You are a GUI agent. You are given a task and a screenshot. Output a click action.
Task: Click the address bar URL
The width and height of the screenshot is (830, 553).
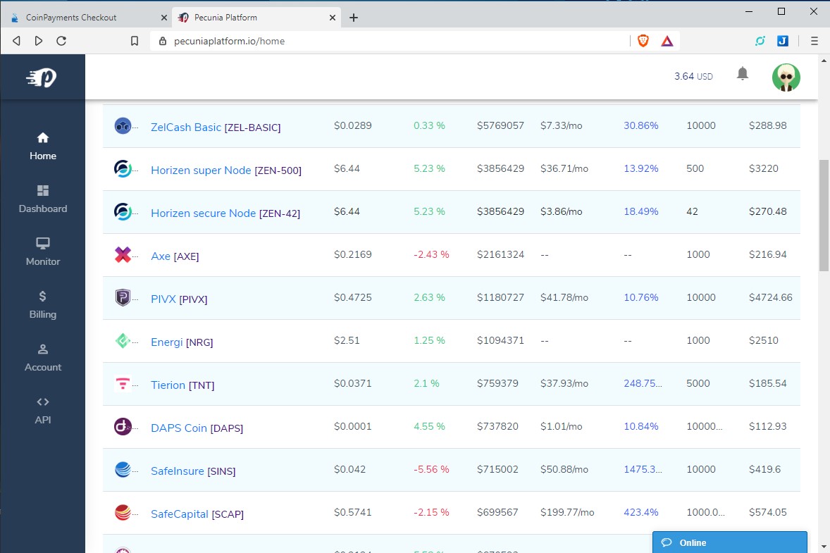click(x=229, y=41)
